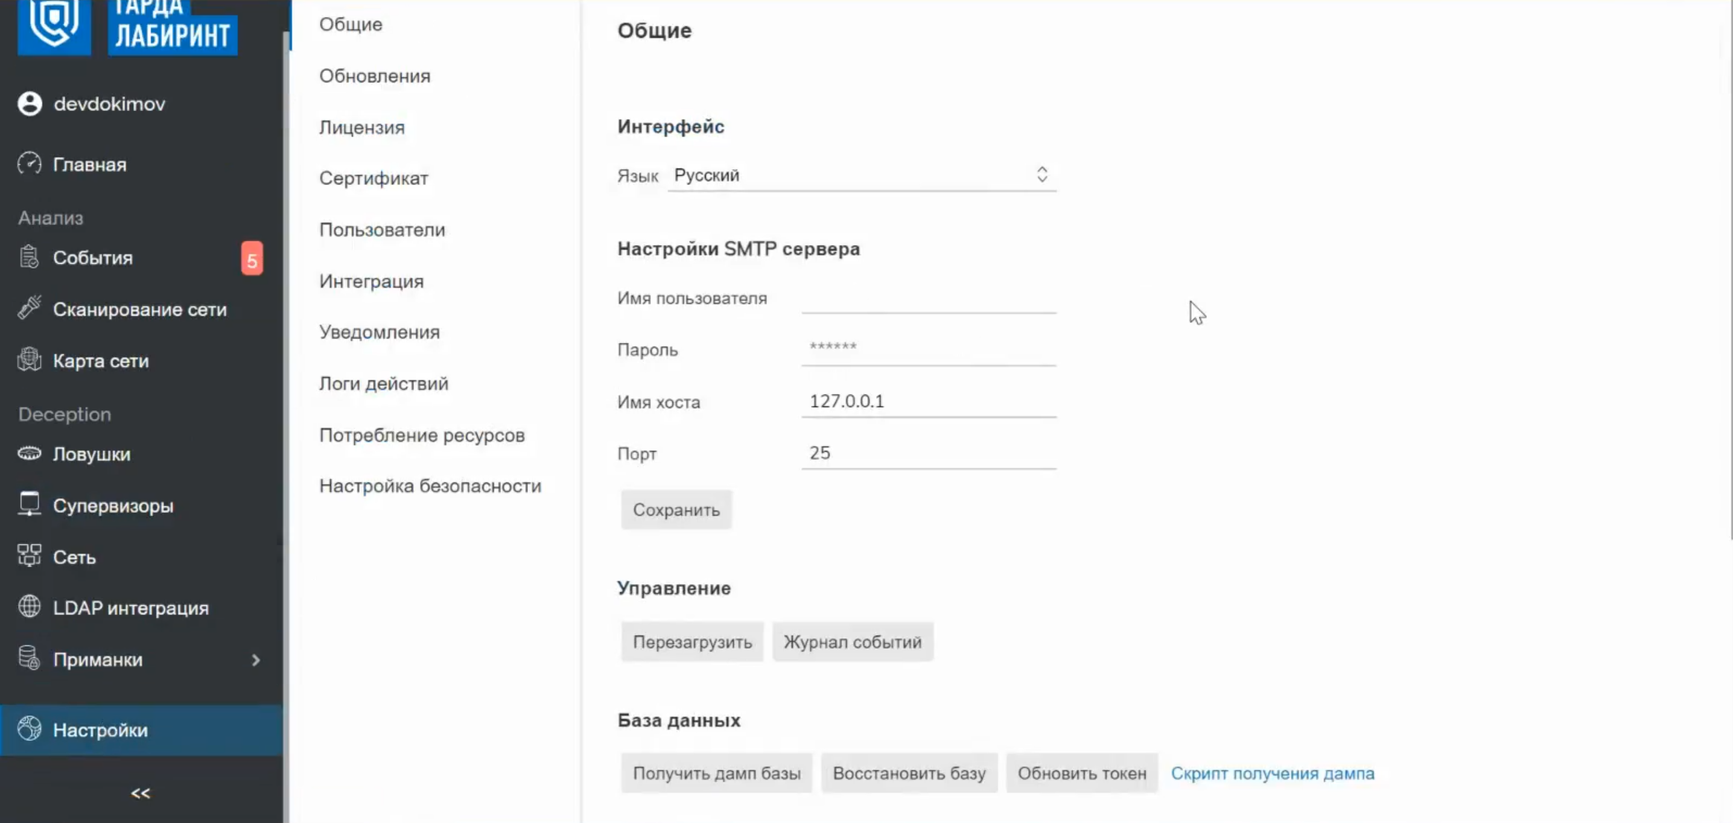
Task: Switch to Настройка безопасности section
Action: (430, 486)
